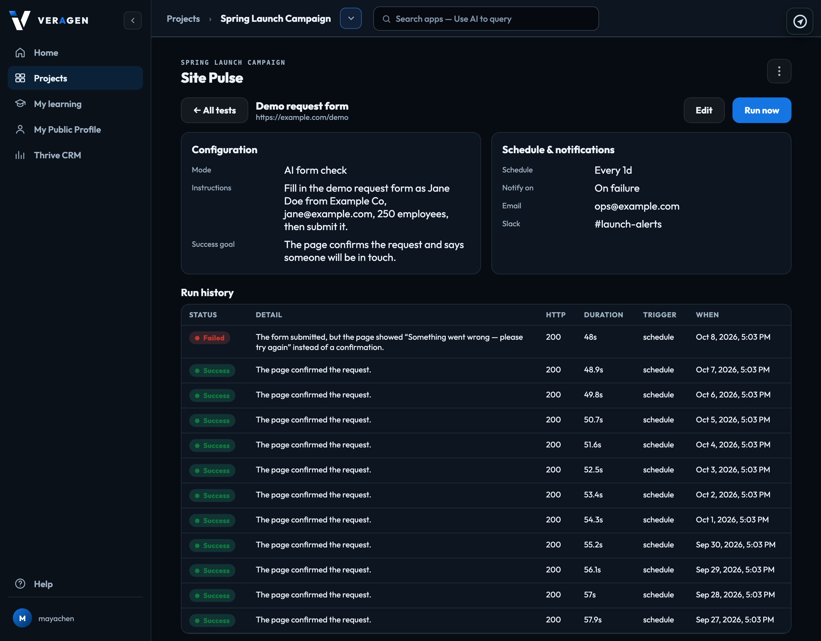The width and height of the screenshot is (821, 641).
Task: Click the mayachen username
Action: point(56,619)
